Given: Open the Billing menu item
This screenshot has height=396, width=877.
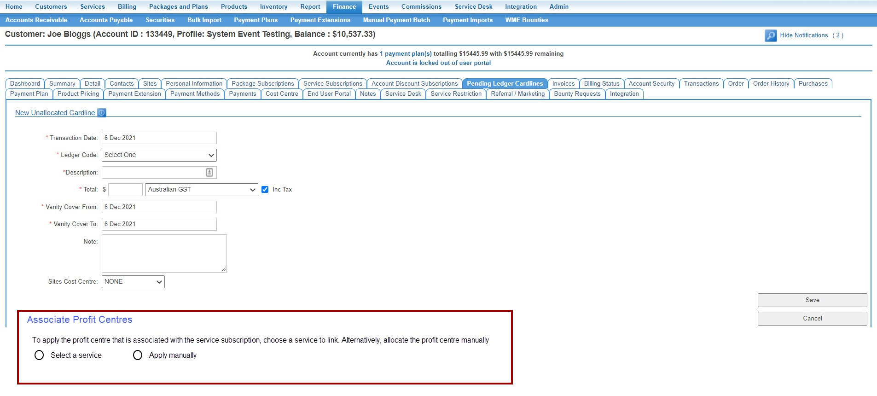Looking at the screenshot, I should (127, 6).
